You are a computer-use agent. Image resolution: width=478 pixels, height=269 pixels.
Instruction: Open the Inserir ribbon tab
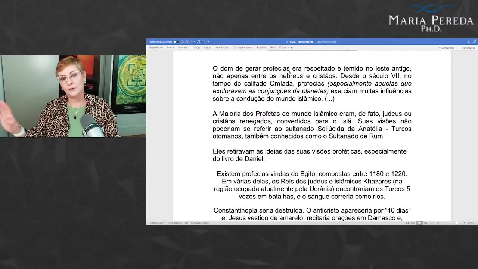(x=170, y=47)
